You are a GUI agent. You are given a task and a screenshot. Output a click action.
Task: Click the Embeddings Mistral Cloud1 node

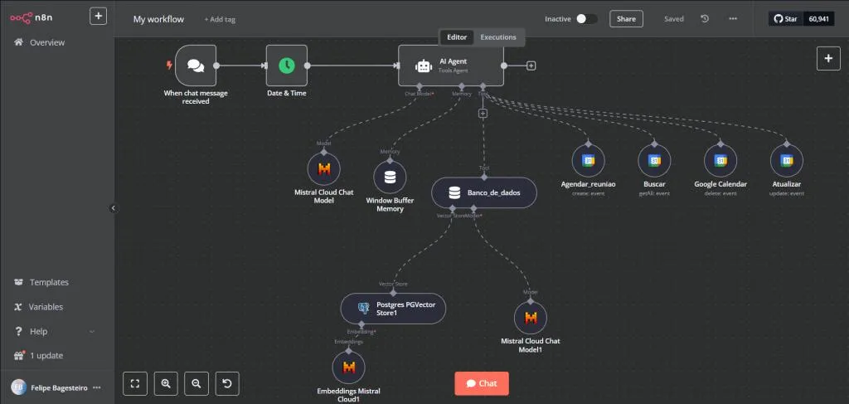(348, 367)
